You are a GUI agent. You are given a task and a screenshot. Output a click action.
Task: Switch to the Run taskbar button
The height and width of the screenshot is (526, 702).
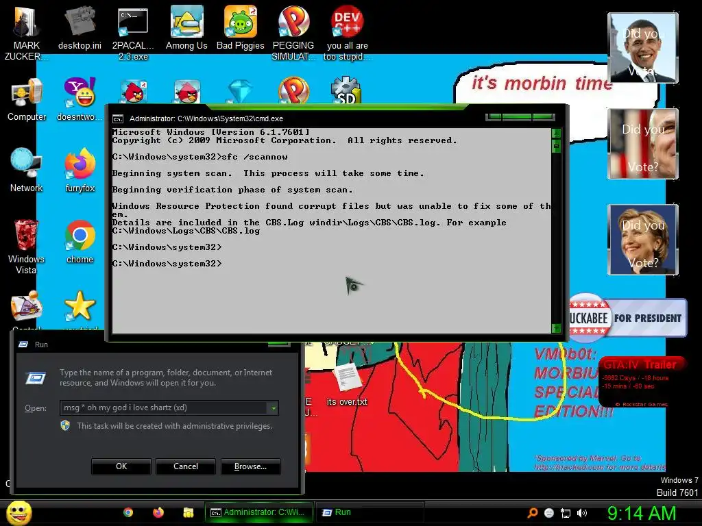click(x=370, y=512)
